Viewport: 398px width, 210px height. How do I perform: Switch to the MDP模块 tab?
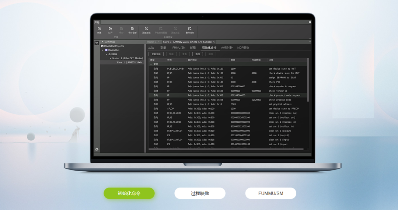pyautogui.click(x=243, y=48)
